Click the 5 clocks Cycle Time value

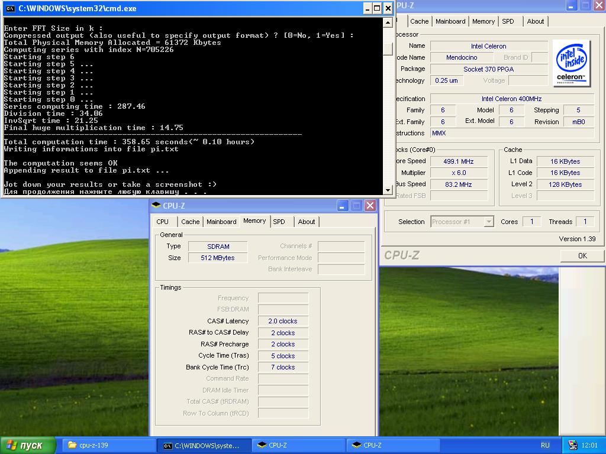point(283,356)
